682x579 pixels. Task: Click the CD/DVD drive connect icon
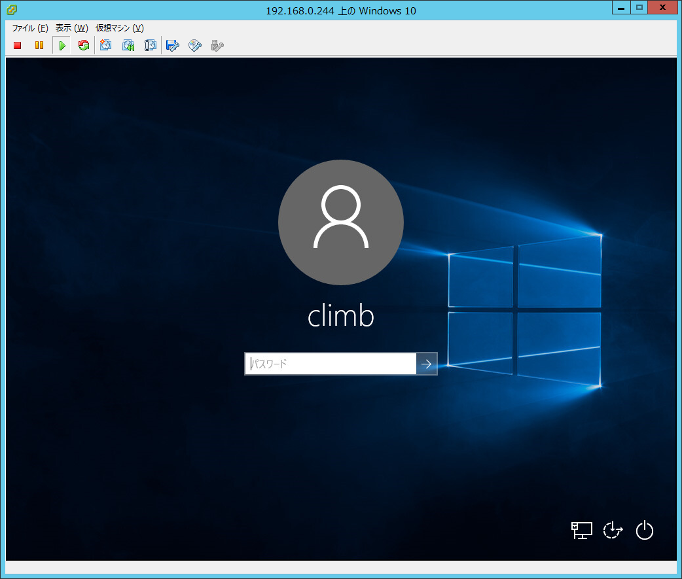[x=195, y=45]
